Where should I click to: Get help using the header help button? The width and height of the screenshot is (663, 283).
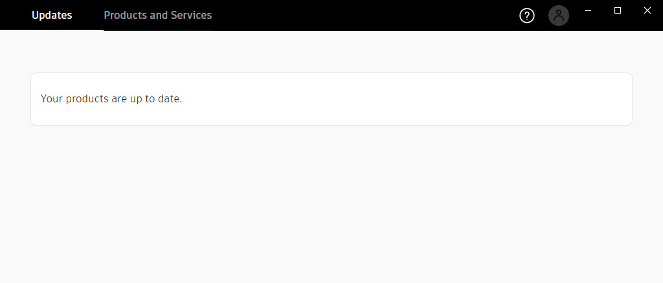[527, 16]
